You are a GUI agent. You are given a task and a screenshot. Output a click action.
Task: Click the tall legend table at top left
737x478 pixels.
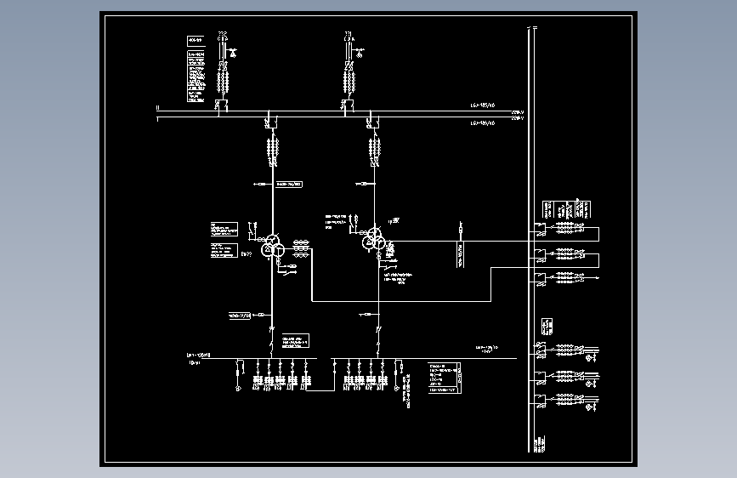[196, 77]
